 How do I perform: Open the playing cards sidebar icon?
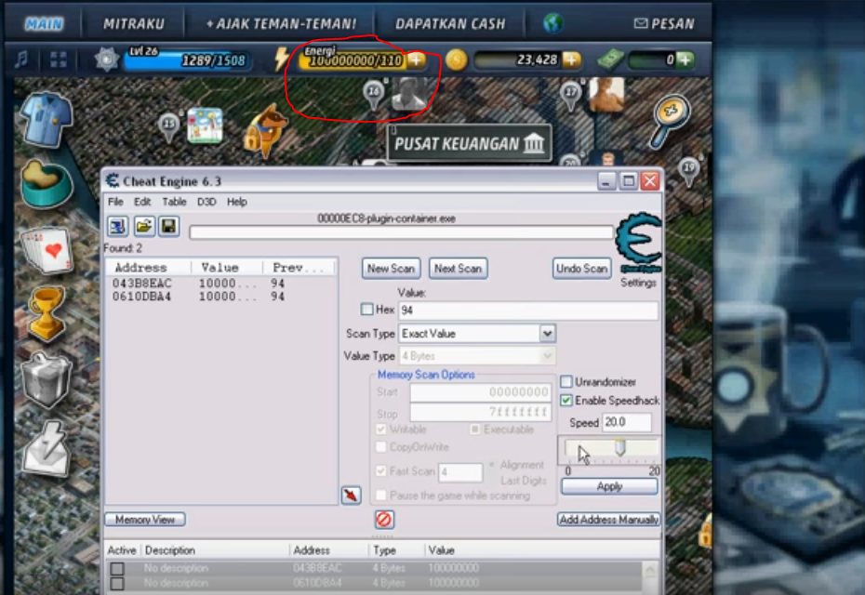[47, 250]
